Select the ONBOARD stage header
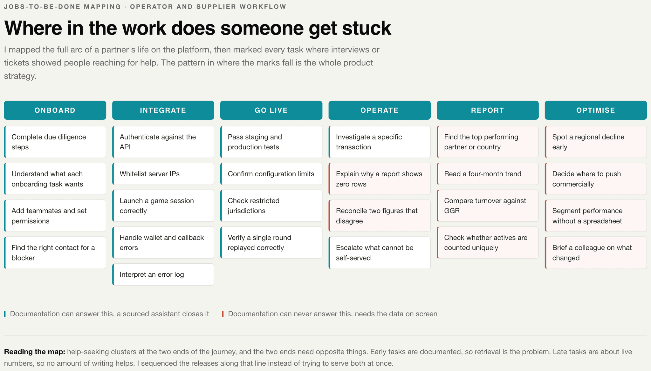The image size is (651, 371). coord(55,110)
